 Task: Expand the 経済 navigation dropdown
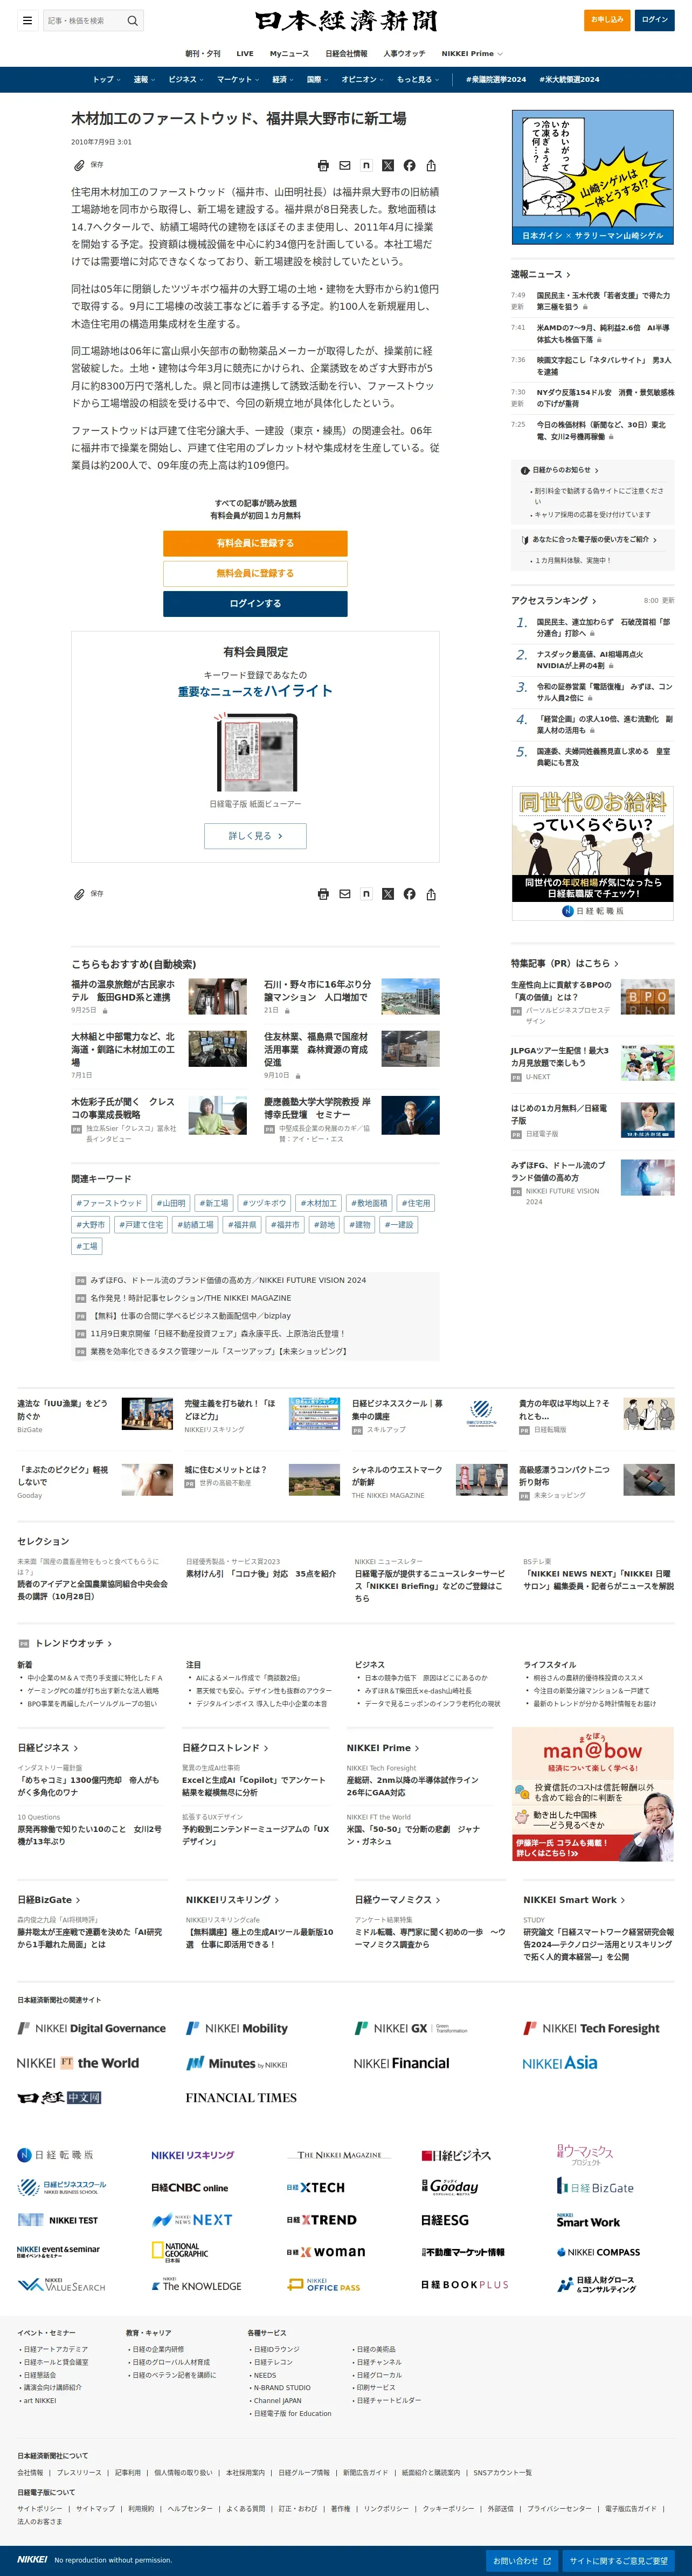283,80
